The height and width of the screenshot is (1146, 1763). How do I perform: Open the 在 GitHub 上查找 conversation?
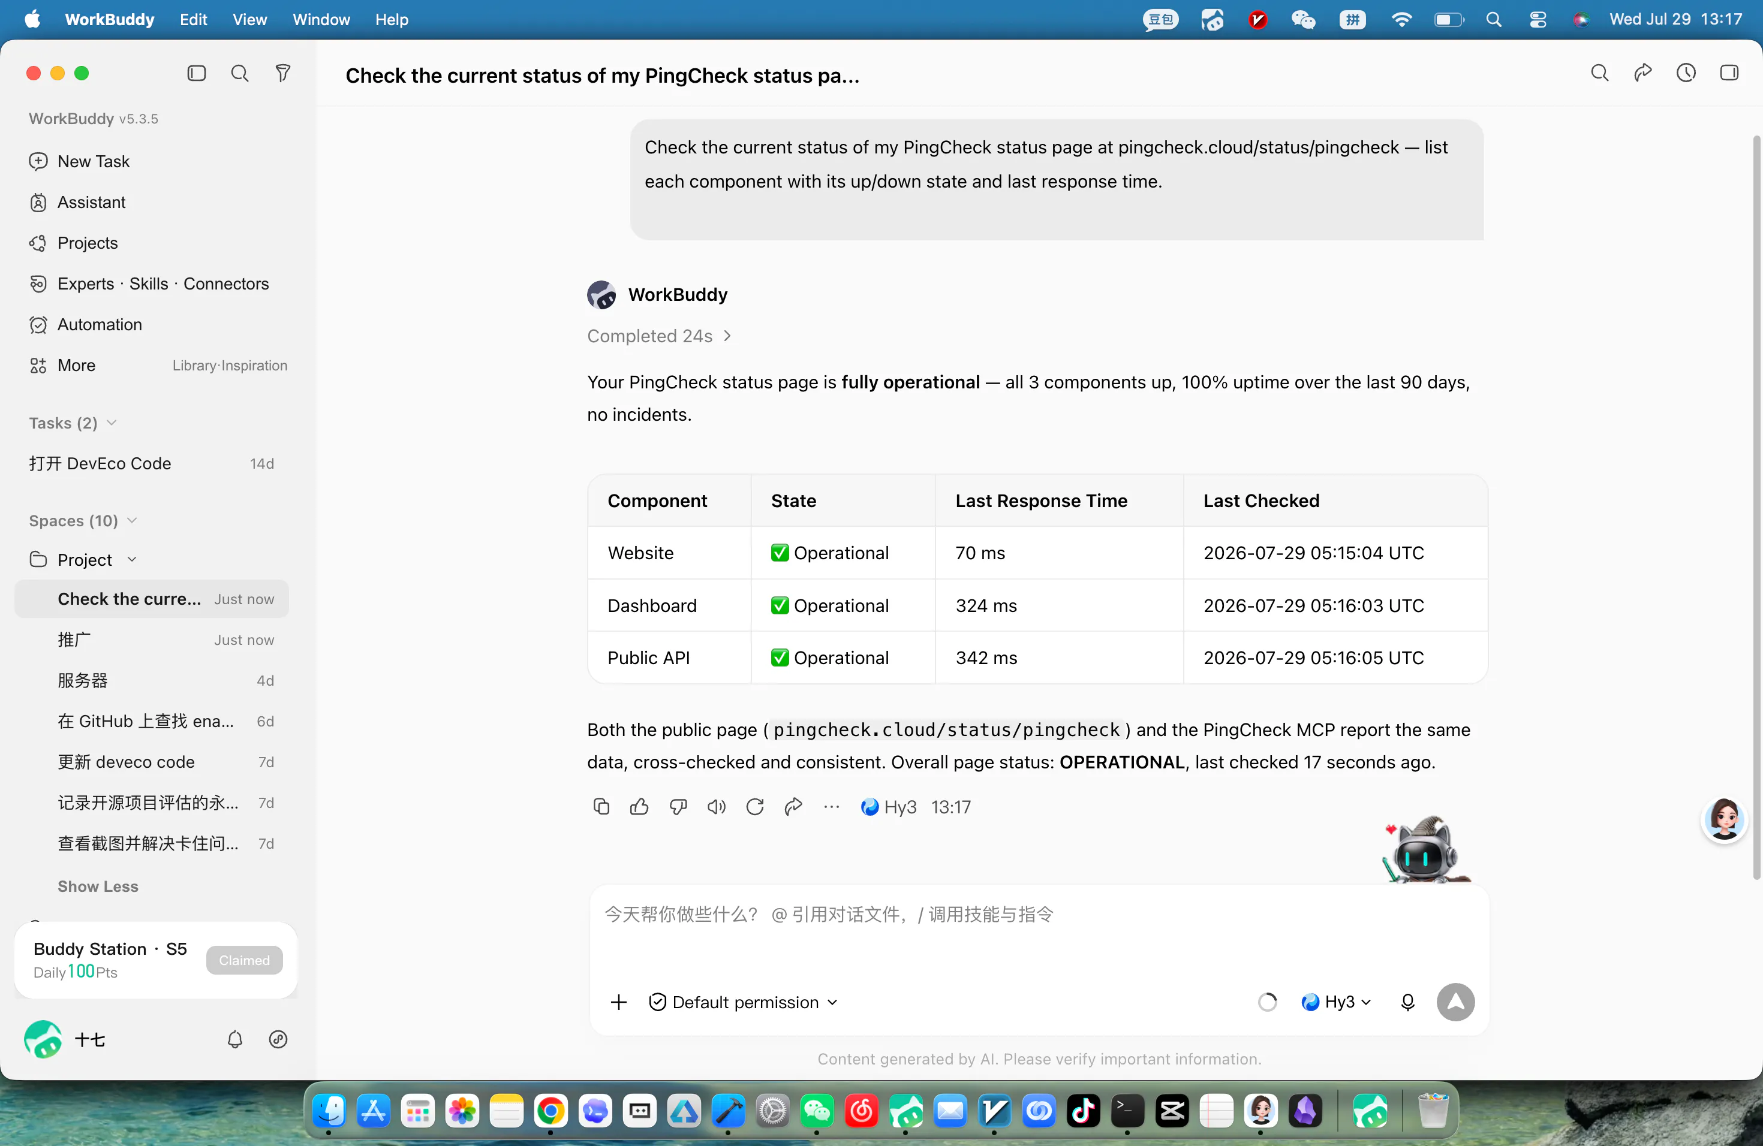152,721
